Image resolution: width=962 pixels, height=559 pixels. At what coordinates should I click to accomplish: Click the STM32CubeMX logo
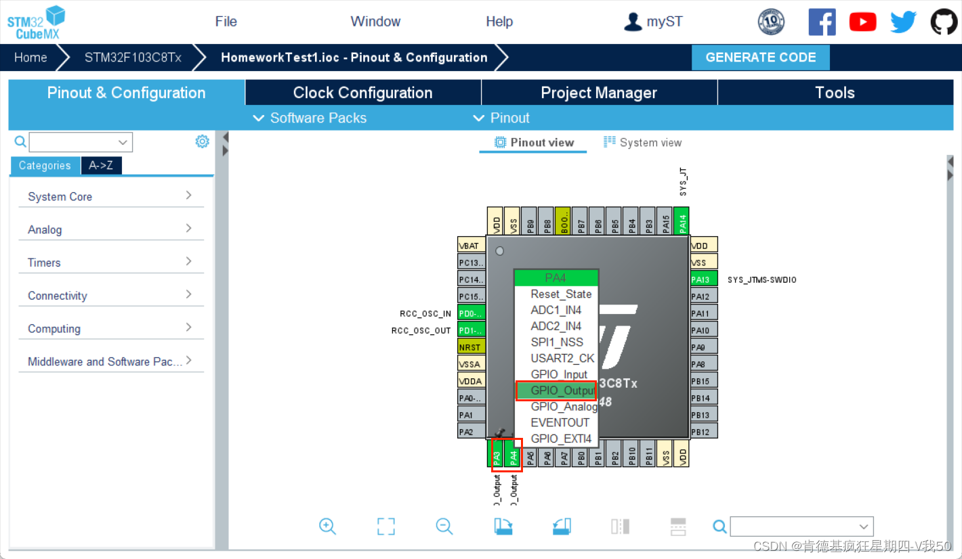pos(37,22)
